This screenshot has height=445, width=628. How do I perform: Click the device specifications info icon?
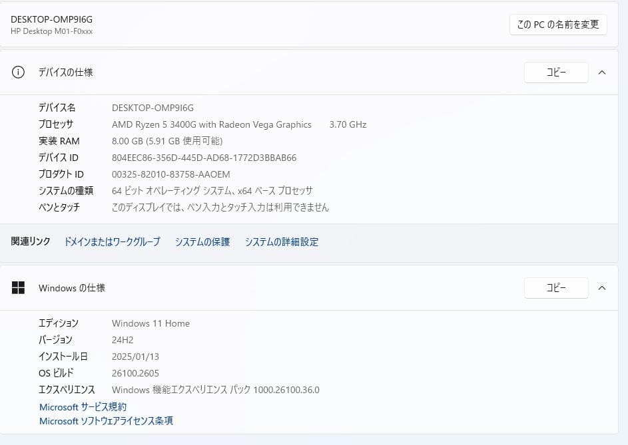[x=18, y=73]
